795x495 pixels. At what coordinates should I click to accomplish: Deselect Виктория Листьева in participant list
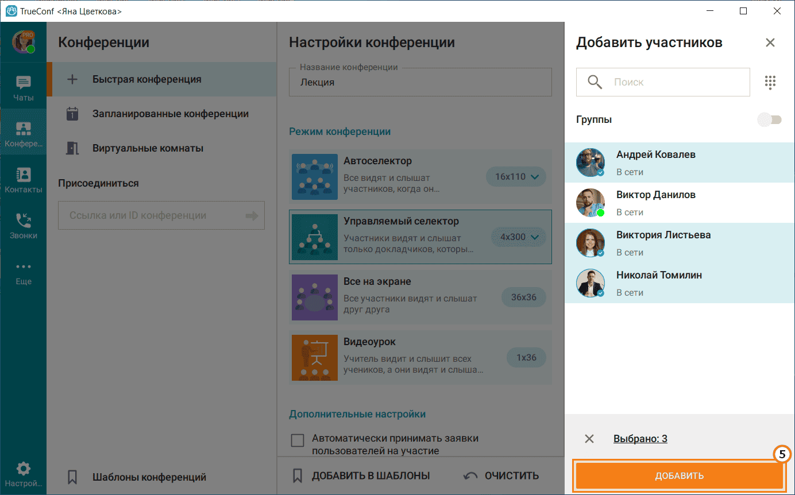(680, 243)
